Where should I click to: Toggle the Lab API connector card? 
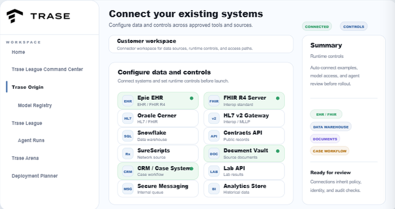point(244,171)
